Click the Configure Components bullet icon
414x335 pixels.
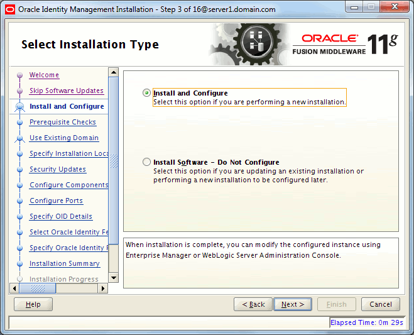pos(20,185)
